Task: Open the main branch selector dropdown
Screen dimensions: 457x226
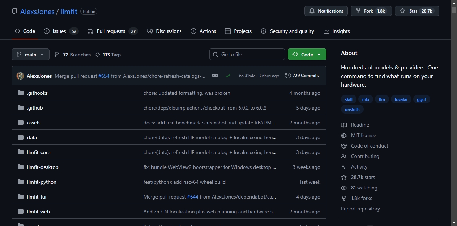Action: [30, 55]
